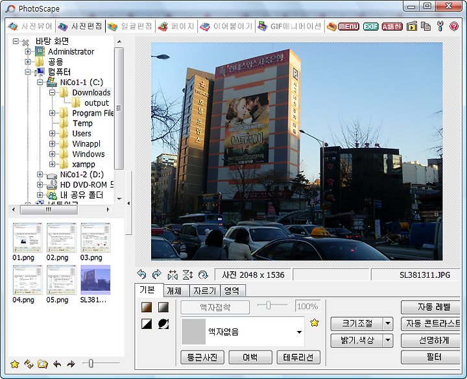Collapse the NiCo1-1 (C:) drive node
Image resolution: width=467 pixels, height=379 pixels.
tap(40, 82)
